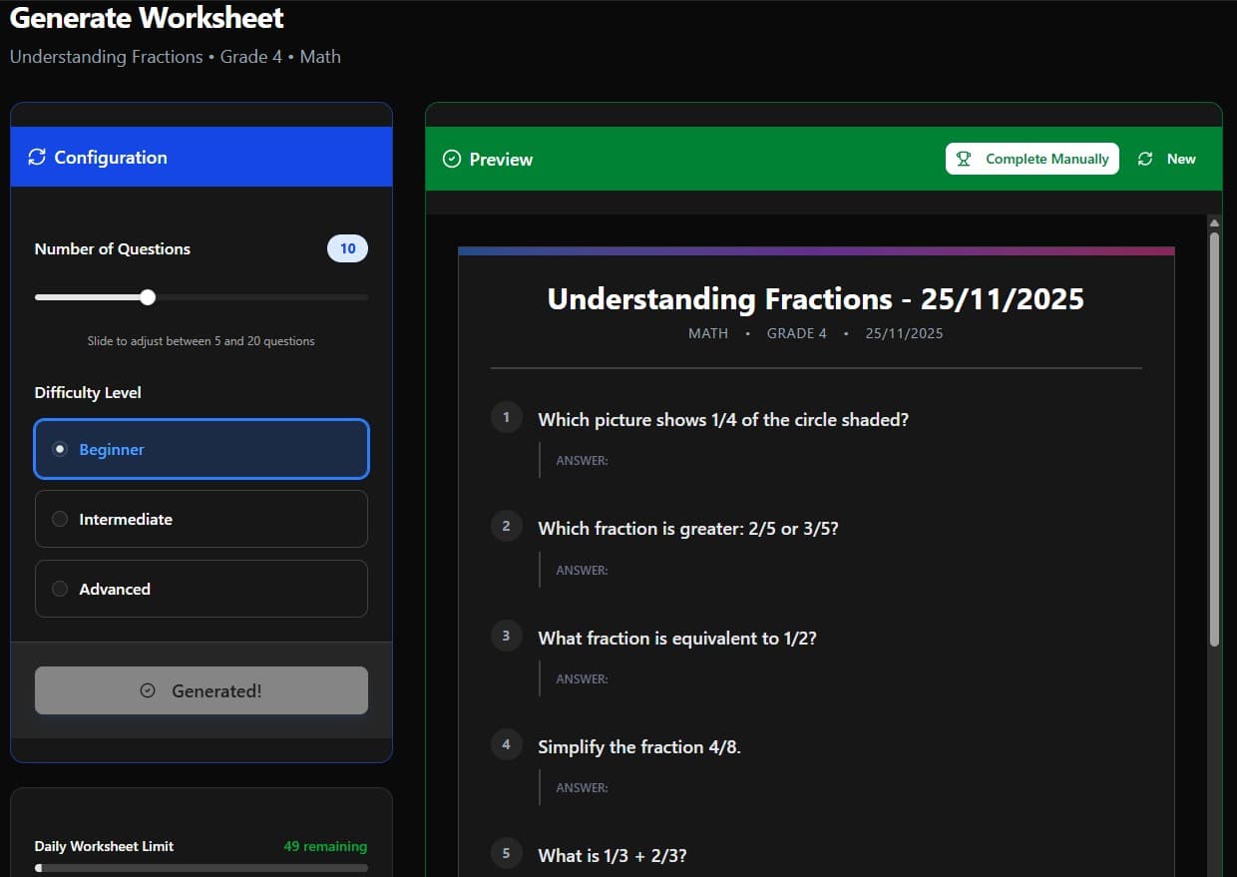Click the question 1 number badge
This screenshot has width=1237, height=877.
coord(506,417)
